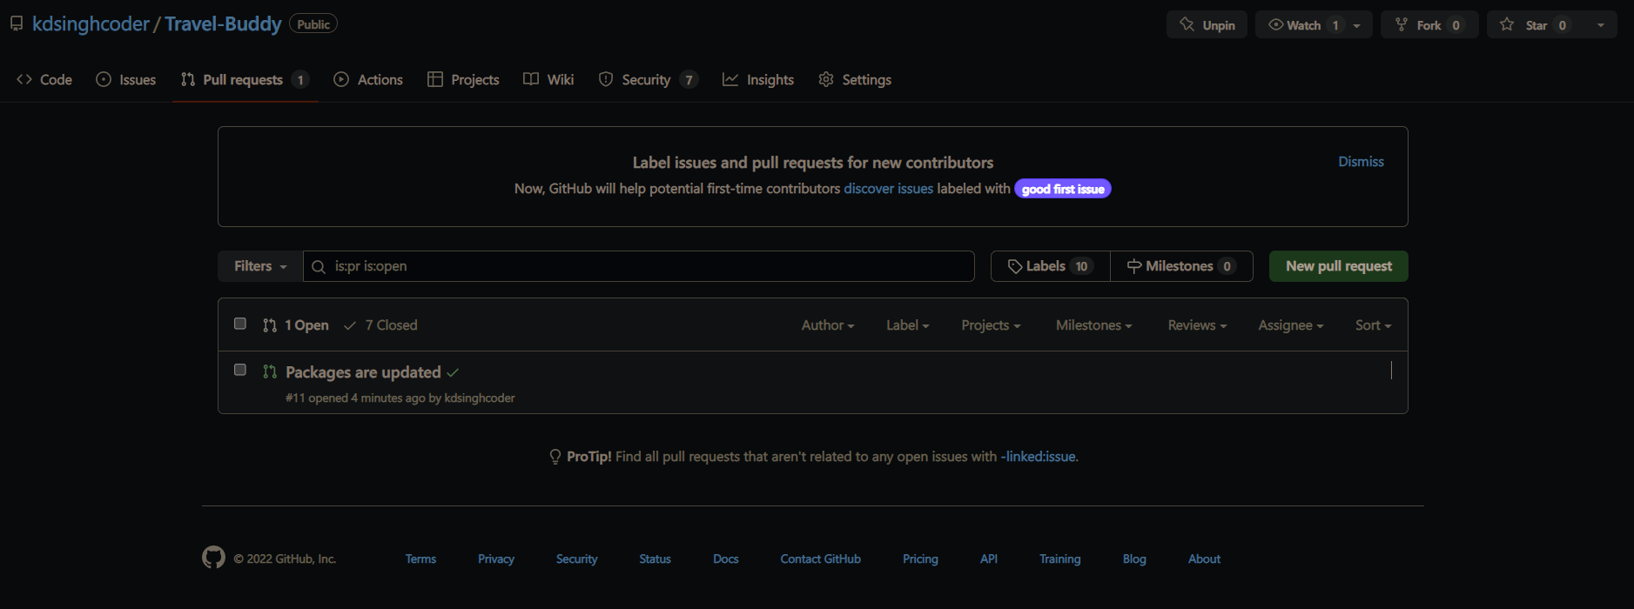The width and height of the screenshot is (1634, 609).
Task: Expand the Star lists dropdown arrow
Action: [x=1601, y=25]
